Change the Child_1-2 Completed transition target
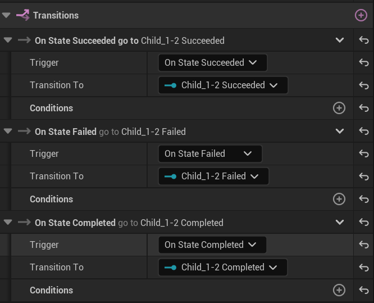Image resolution: width=374 pixels, height=303 pixels. pyautogui.click(x=222, y=267)
